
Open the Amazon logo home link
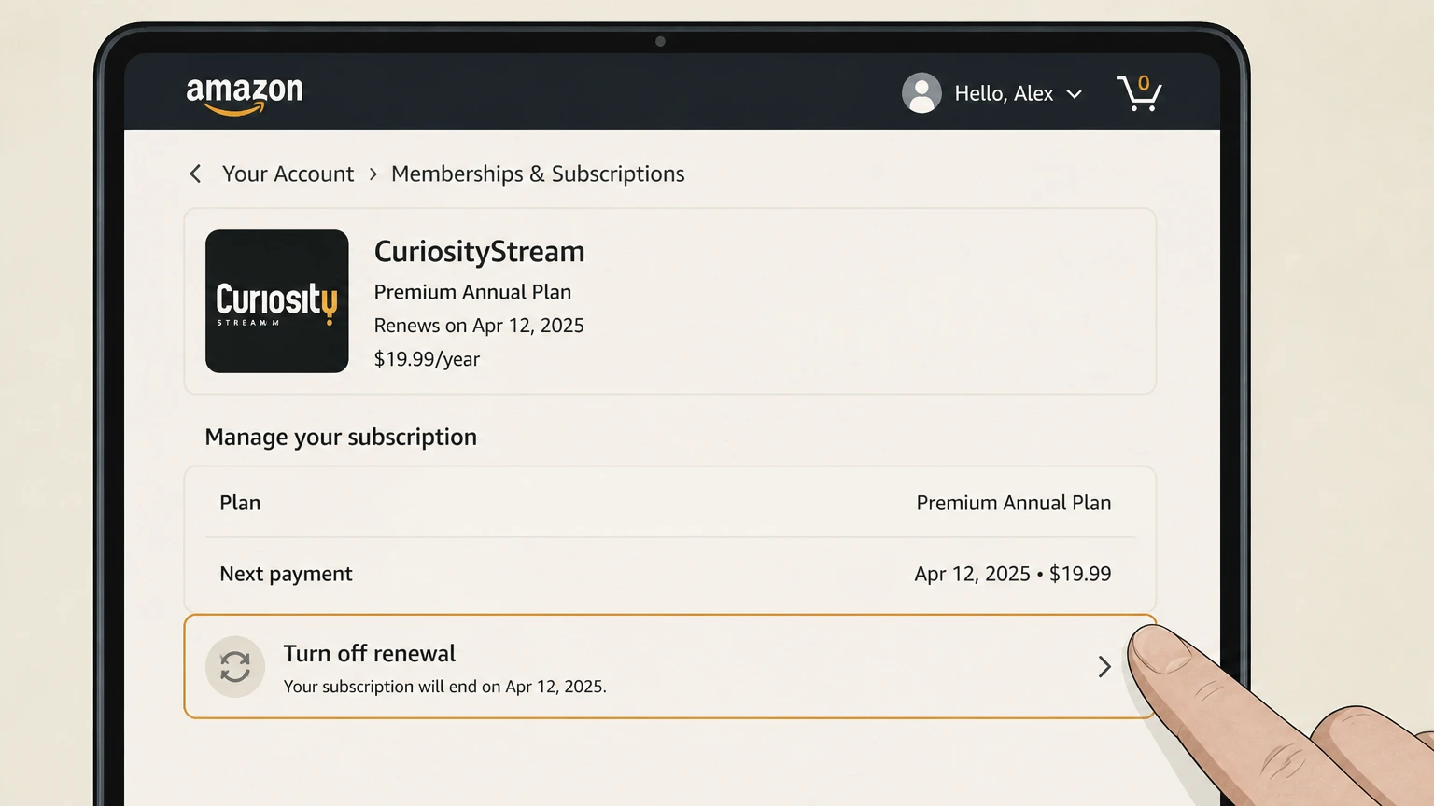tap(245, 95)
